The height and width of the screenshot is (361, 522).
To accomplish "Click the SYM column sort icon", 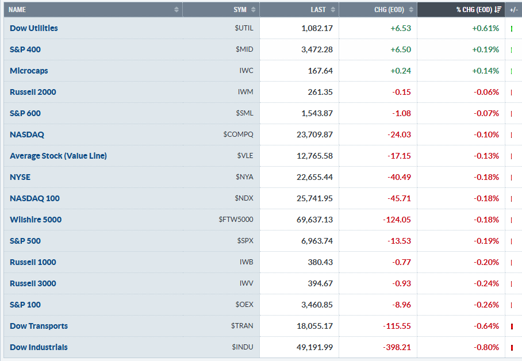I will pos(254,10).
